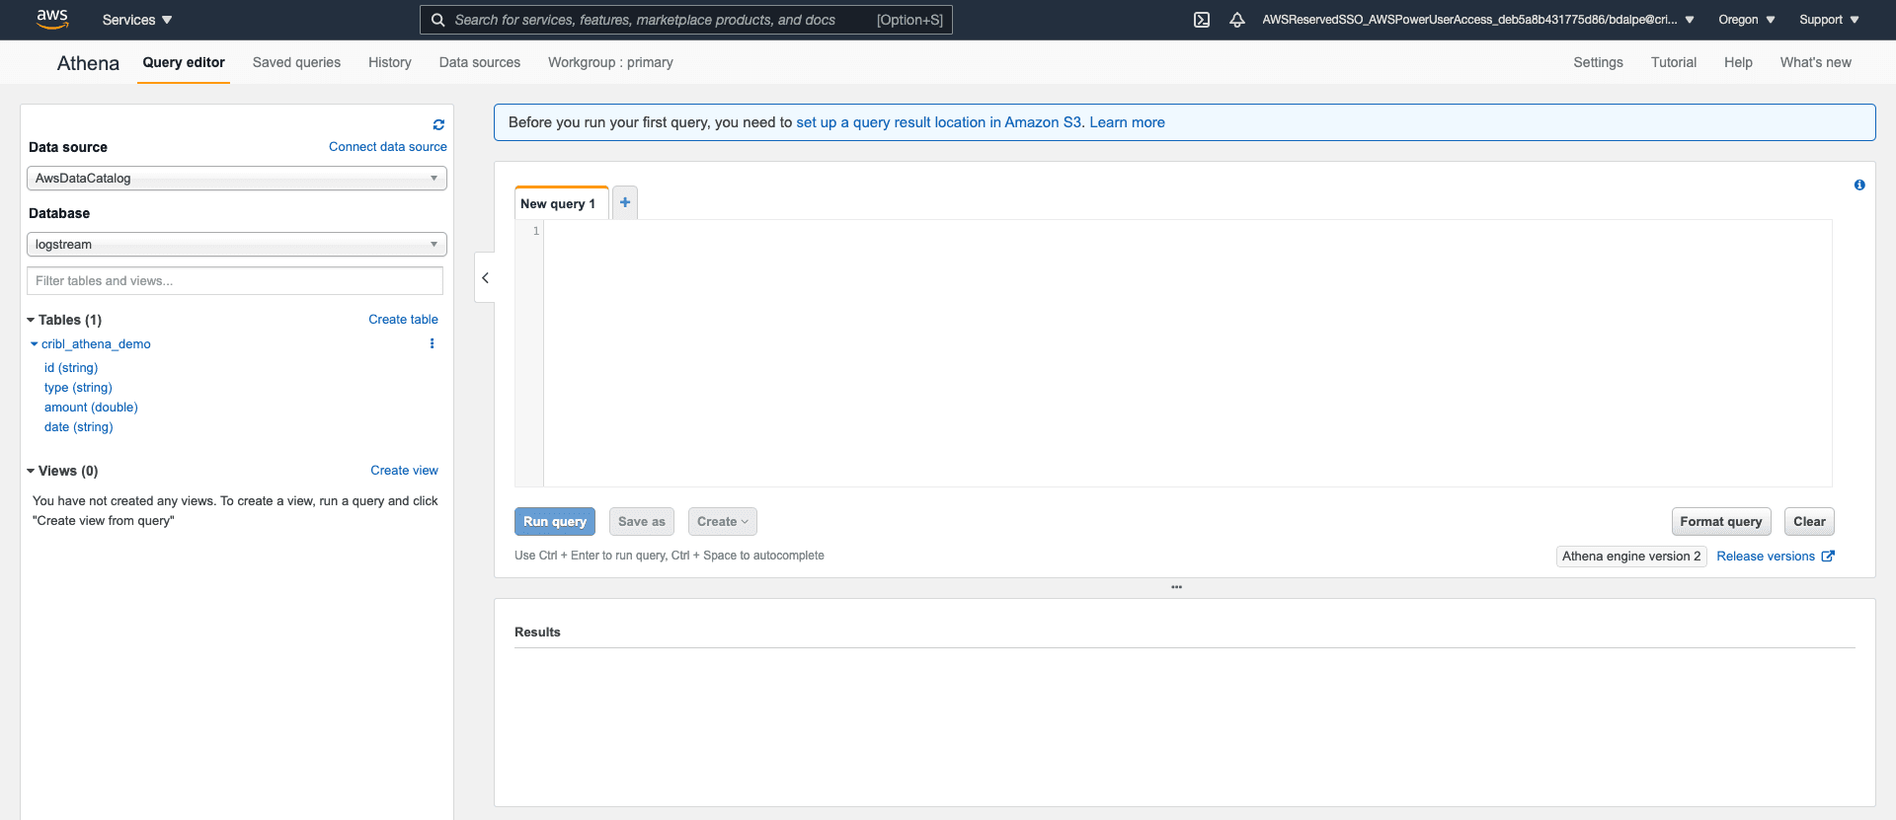Image resolution: width=1896 pixels, height=820 pixels.
Task: Open the Data source AwsDataCatalog dropdown
Action: [237, 179]
